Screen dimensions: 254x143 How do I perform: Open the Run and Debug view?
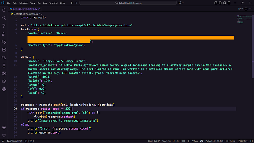click(x=4, y=34)
